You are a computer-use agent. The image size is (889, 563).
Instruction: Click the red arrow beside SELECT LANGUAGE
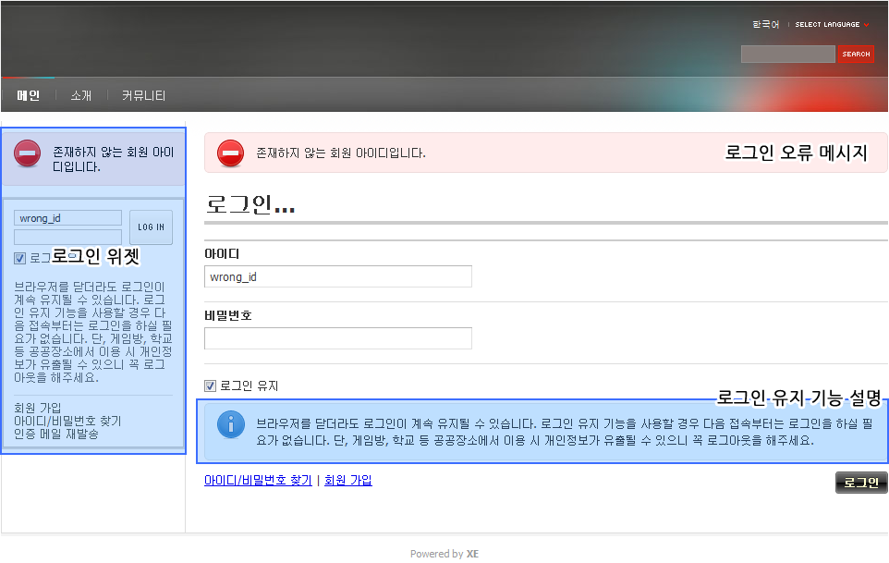[867, 25]
